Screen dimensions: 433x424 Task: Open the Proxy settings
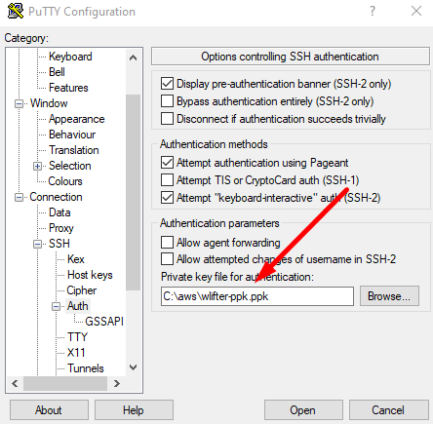tap(61, 228)
